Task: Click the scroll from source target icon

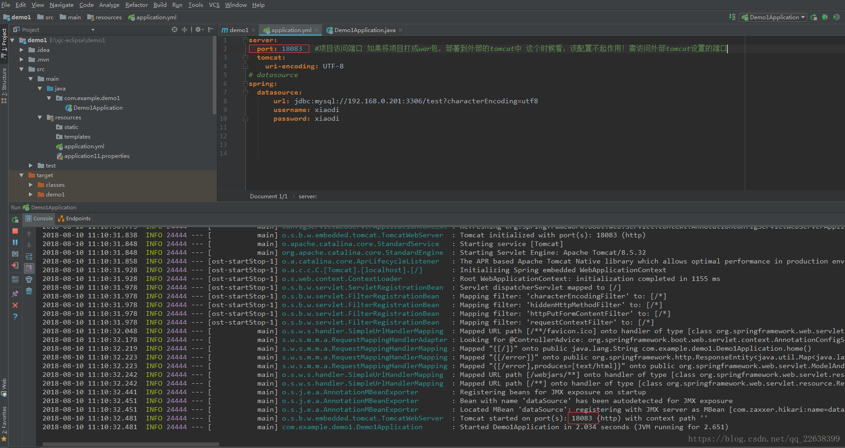Action: pos(175,30)
